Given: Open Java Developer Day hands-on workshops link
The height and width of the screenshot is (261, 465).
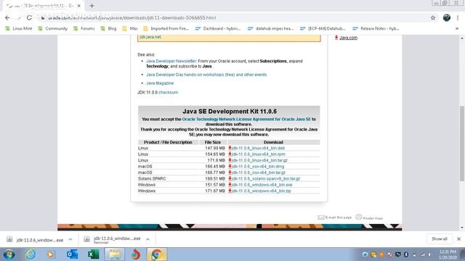Looking at the screenshot, I should [x=206, y=75].
